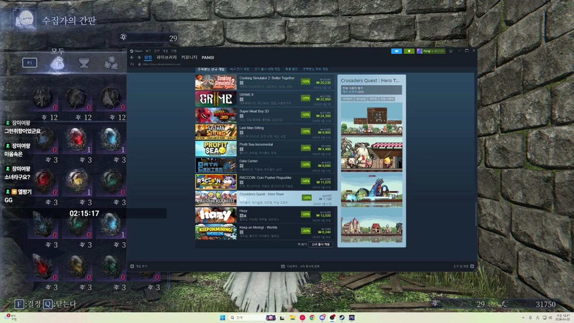The height and width of the screenshot is (323, 574).
Task: Click the blue announcements megaphone icon
Action: click(396, 51)
